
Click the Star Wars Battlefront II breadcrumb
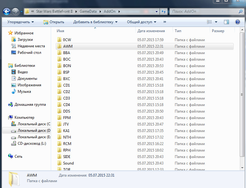pos(54,11)
